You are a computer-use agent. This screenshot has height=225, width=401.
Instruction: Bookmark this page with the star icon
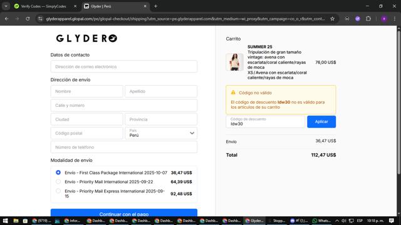click(332, 19)
